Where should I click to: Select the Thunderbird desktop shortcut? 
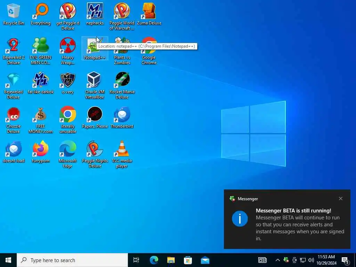[122, 118]
